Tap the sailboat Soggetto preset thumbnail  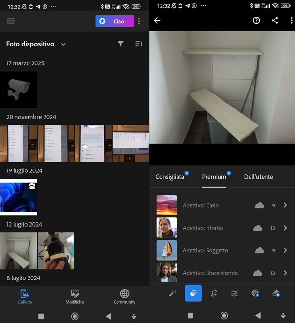pyautogui.click(x=167, y=250)
